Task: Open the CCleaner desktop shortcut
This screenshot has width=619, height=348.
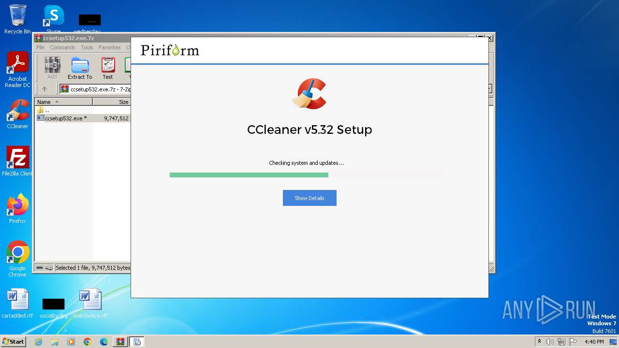Action: point(17,114)
